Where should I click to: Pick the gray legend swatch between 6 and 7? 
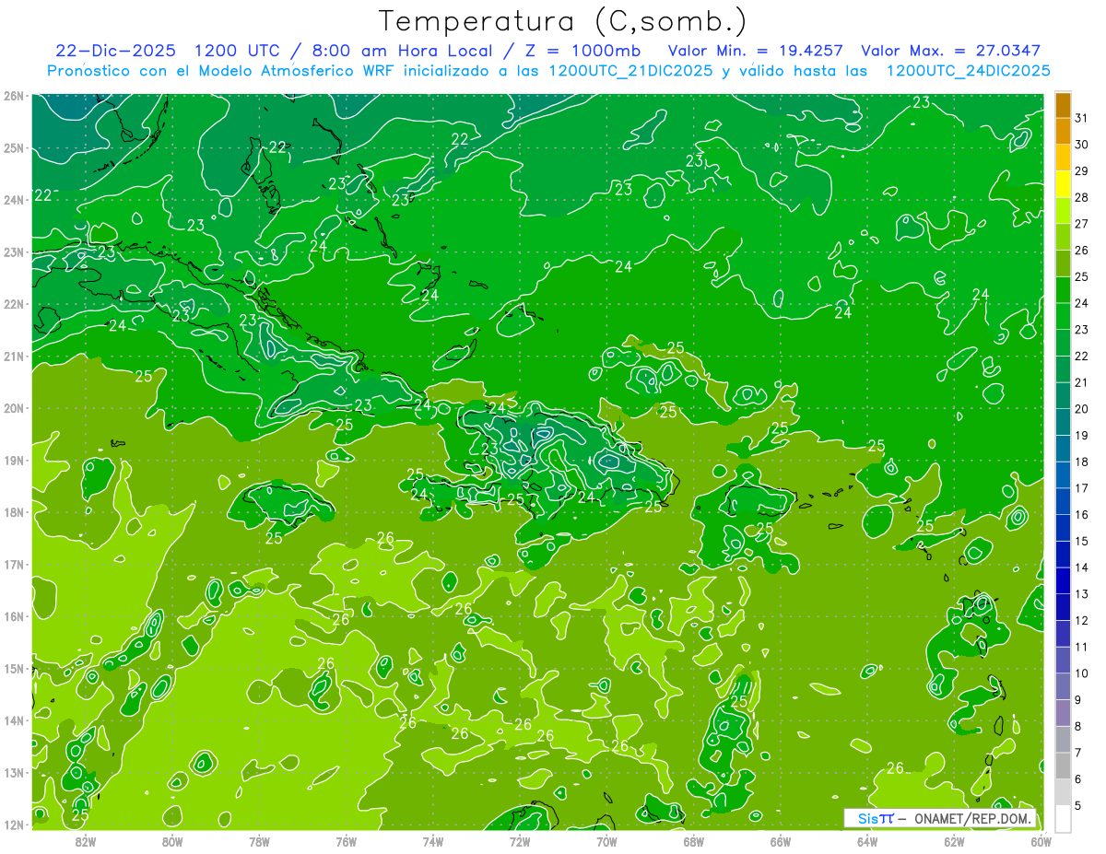(1063, 766)
